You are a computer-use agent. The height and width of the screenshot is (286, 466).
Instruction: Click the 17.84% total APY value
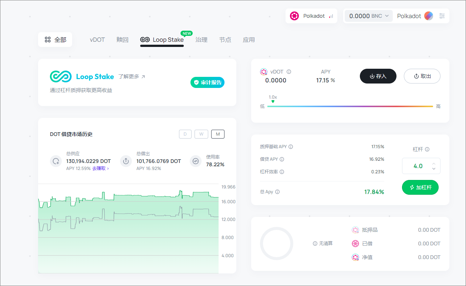pos(374,192)
